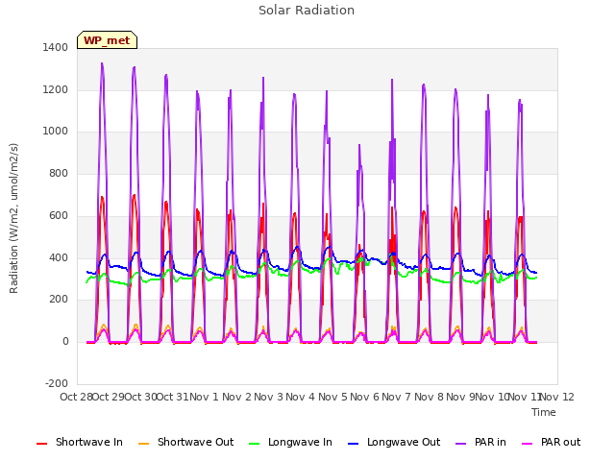
Task: Toggle PAR in legend entry
Action: 480,442
